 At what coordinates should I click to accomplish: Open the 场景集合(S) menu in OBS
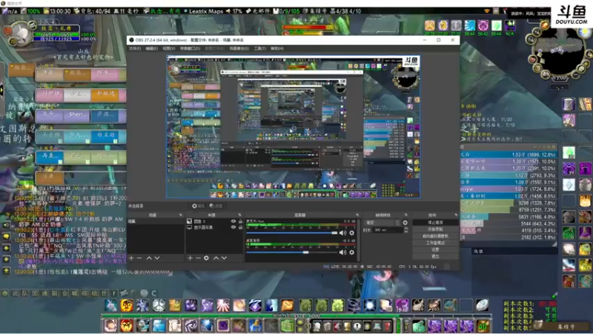[x=239, y=48]
